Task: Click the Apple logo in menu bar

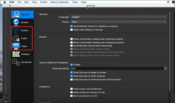Action: tap(4, 2)
